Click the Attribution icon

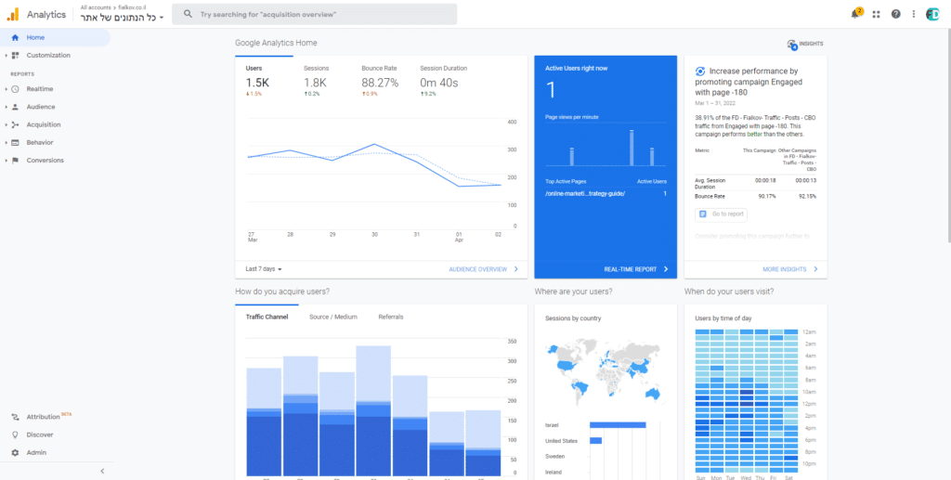tap(15, 417)
